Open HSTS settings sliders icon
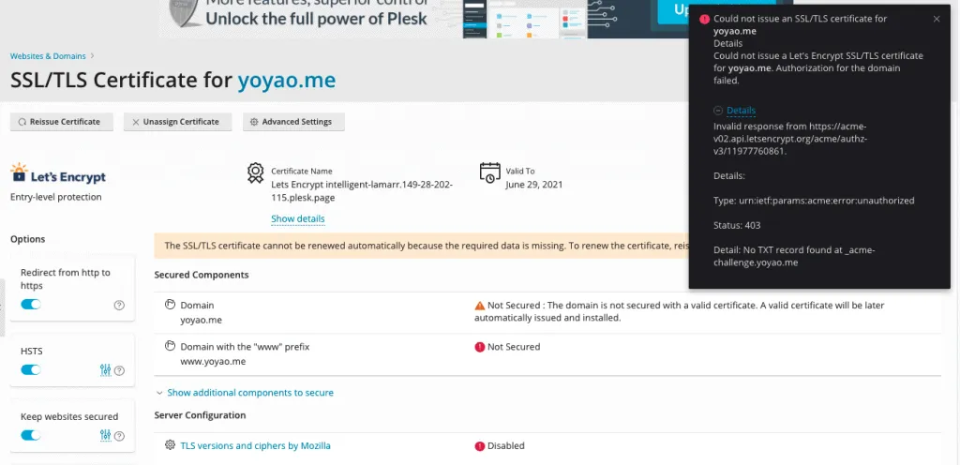This screenshot has width=960, height=465. (x=106, y=370)
